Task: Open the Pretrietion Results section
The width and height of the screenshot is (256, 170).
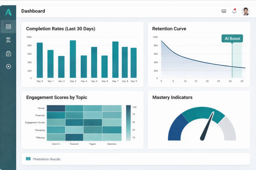Action: tap(47, 159)
